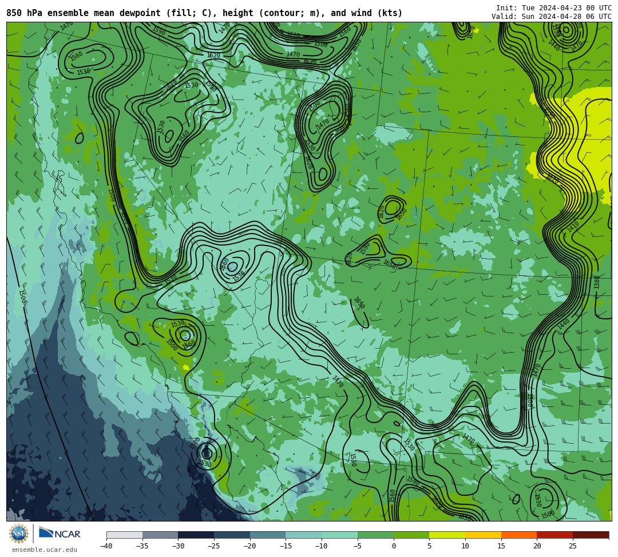Click the 10 to 15 amber swatch

pyautogui.click(x=483, y=535)
